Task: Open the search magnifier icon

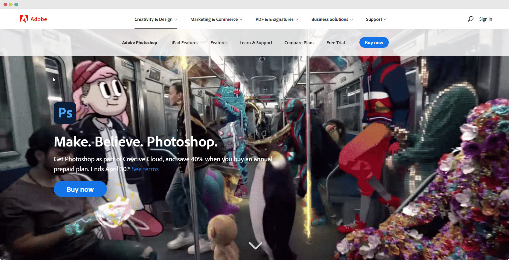Action: 471,19
